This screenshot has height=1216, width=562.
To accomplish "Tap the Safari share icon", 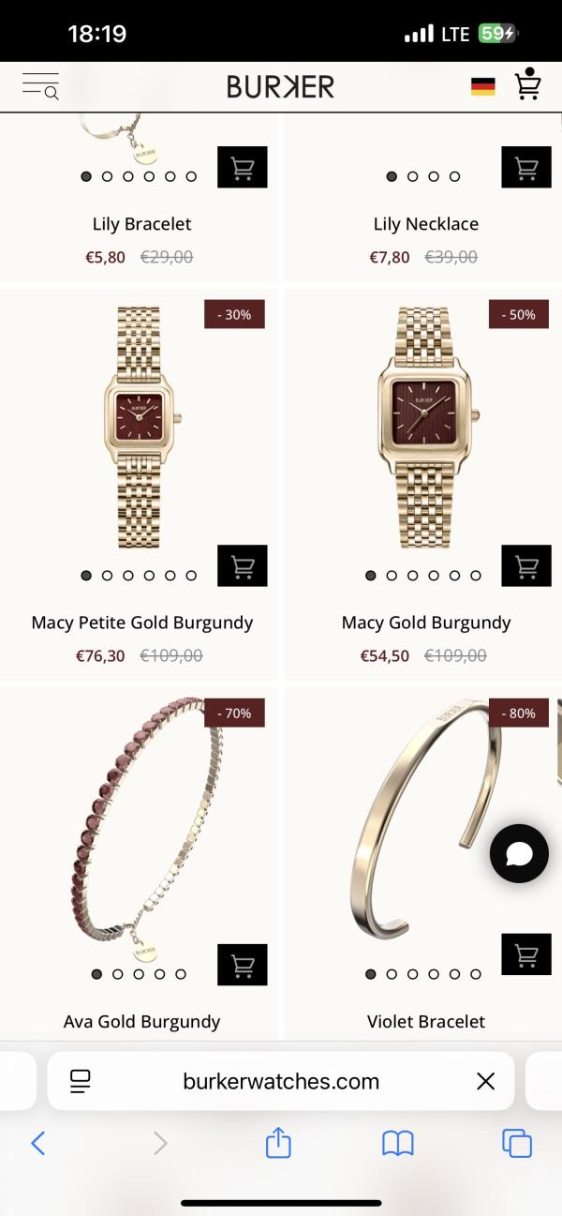I will 278,1142.
